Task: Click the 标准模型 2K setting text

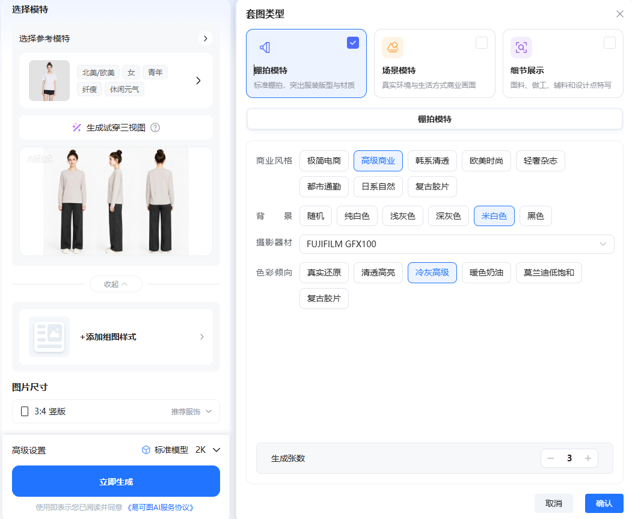Action: pyautogui.click(x=180, y=450)
